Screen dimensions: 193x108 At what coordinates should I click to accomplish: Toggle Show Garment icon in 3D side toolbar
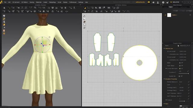tap(4, 16)
